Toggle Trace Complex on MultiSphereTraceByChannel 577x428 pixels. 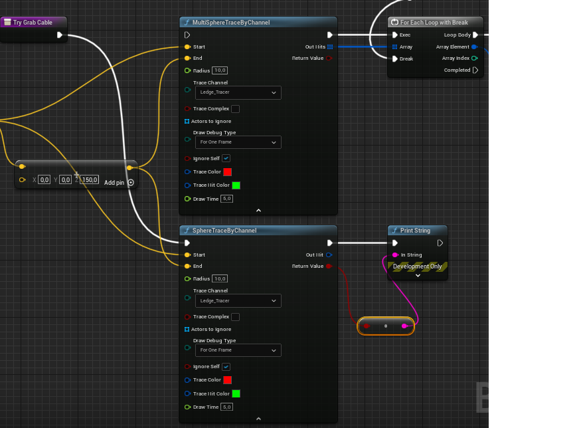[236, 109]
